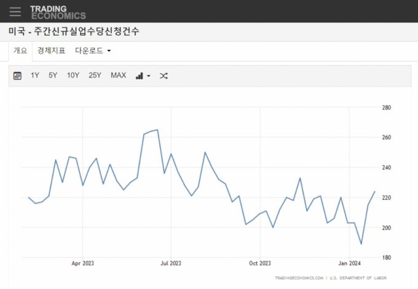
Task: Click the highest peak on the chart line
Action: pos(157,130)
